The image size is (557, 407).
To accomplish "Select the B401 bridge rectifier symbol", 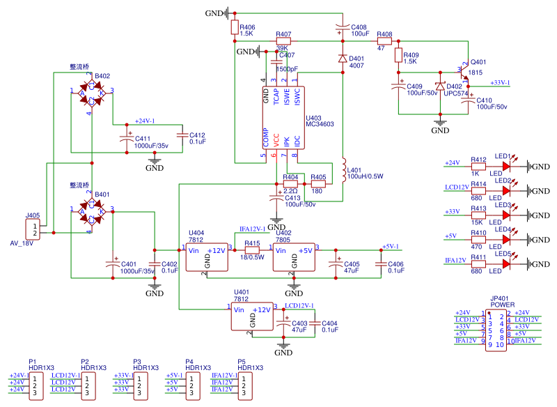I will pos(92,212).
